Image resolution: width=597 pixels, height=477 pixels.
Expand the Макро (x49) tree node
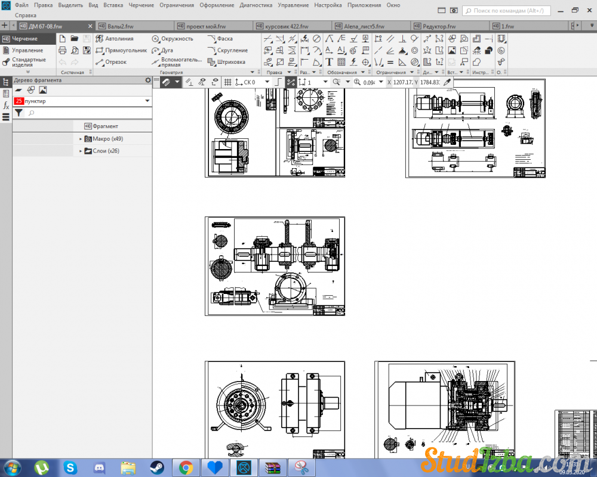(81, 139)
